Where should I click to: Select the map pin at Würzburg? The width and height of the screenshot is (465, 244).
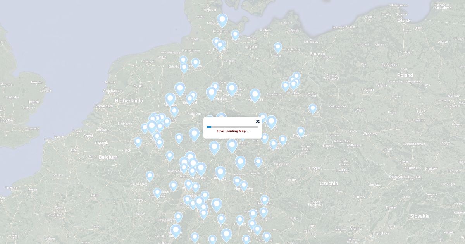tap(220, 173)
